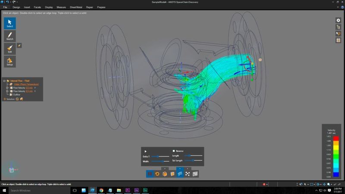The height and width of the screenshot is (194, 345).
Task: Click the view orientation triad widget
Action: pos(12,169)
